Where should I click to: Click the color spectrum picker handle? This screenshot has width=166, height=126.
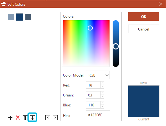[x=90, y=28]
